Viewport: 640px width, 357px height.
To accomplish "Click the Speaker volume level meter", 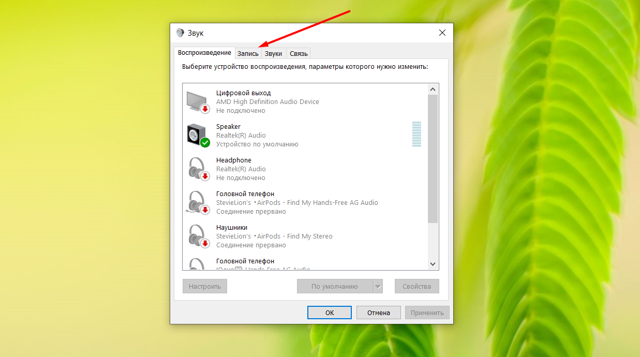I will 416,135.
